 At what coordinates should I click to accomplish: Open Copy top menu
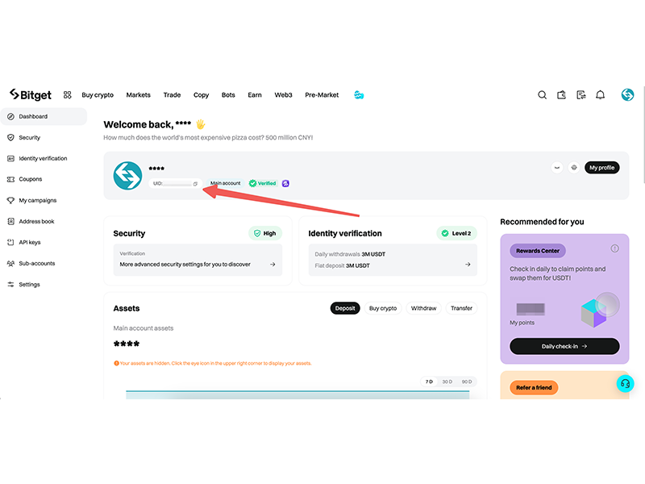pos(201,95)
